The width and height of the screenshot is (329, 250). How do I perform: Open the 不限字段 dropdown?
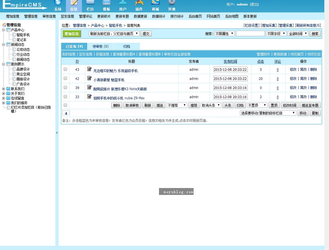pos(276,34)
